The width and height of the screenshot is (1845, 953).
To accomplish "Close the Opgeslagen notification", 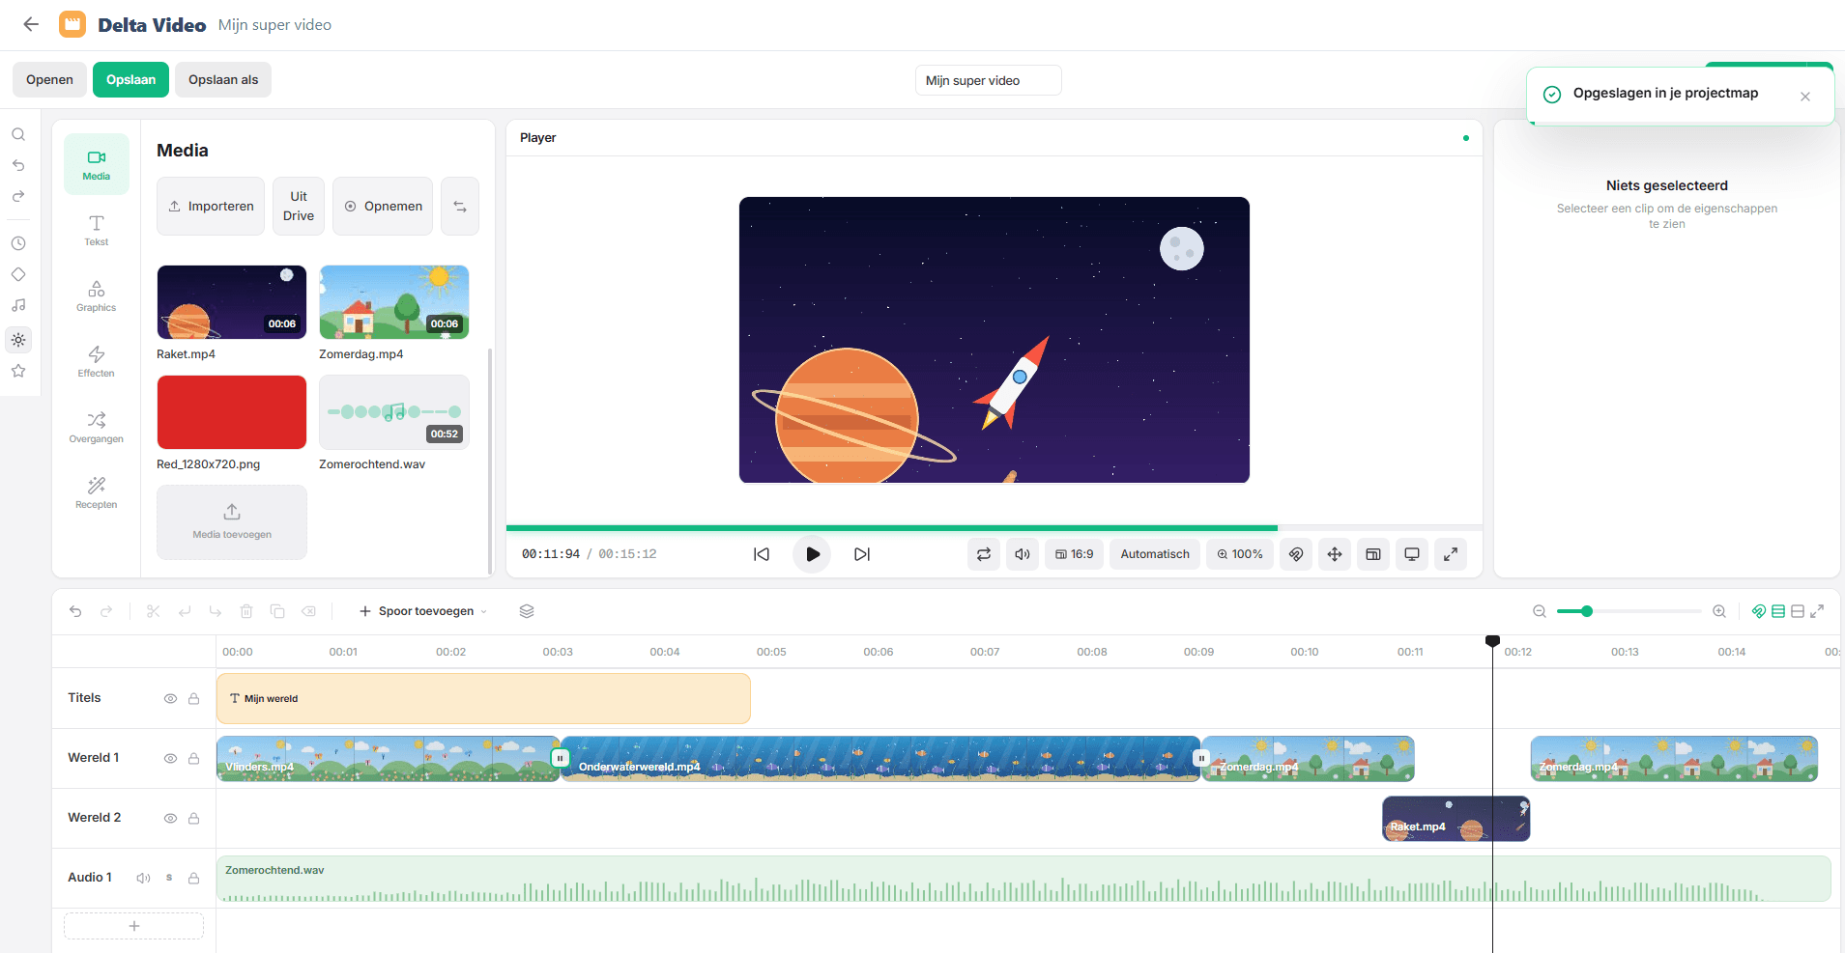I will tap(1805, 97).
